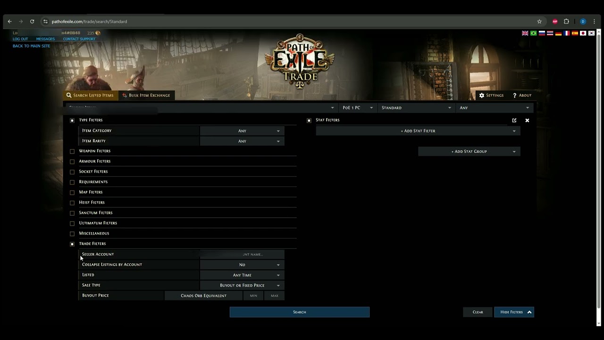
Task: Open the Bulk Item Exchange tab
Action: [146, 95]
